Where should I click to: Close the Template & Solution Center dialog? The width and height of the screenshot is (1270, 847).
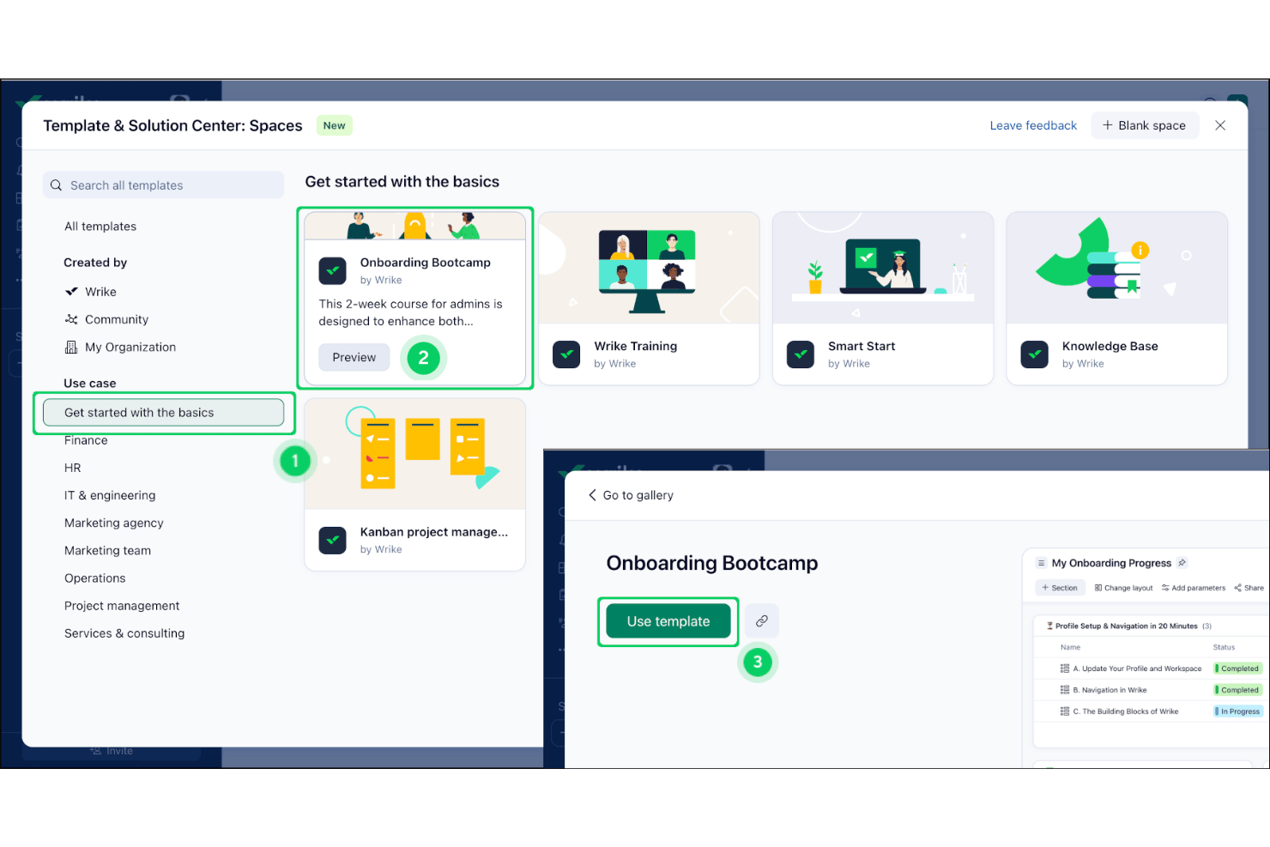[x=1220, y=125]
